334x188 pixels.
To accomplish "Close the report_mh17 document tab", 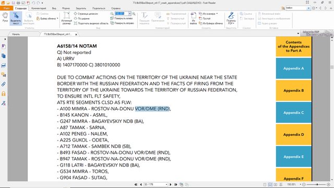I will pos(76,34).
